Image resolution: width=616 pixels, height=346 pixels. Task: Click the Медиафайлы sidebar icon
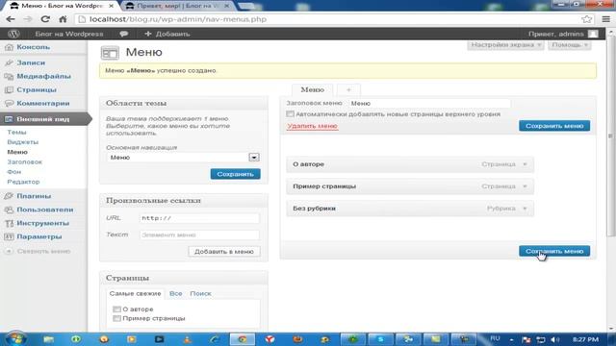[9, 77]
